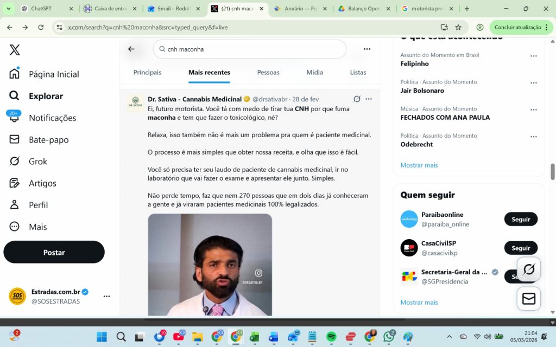Open the post's 28 de fev timestamp

tap(305, 99)
